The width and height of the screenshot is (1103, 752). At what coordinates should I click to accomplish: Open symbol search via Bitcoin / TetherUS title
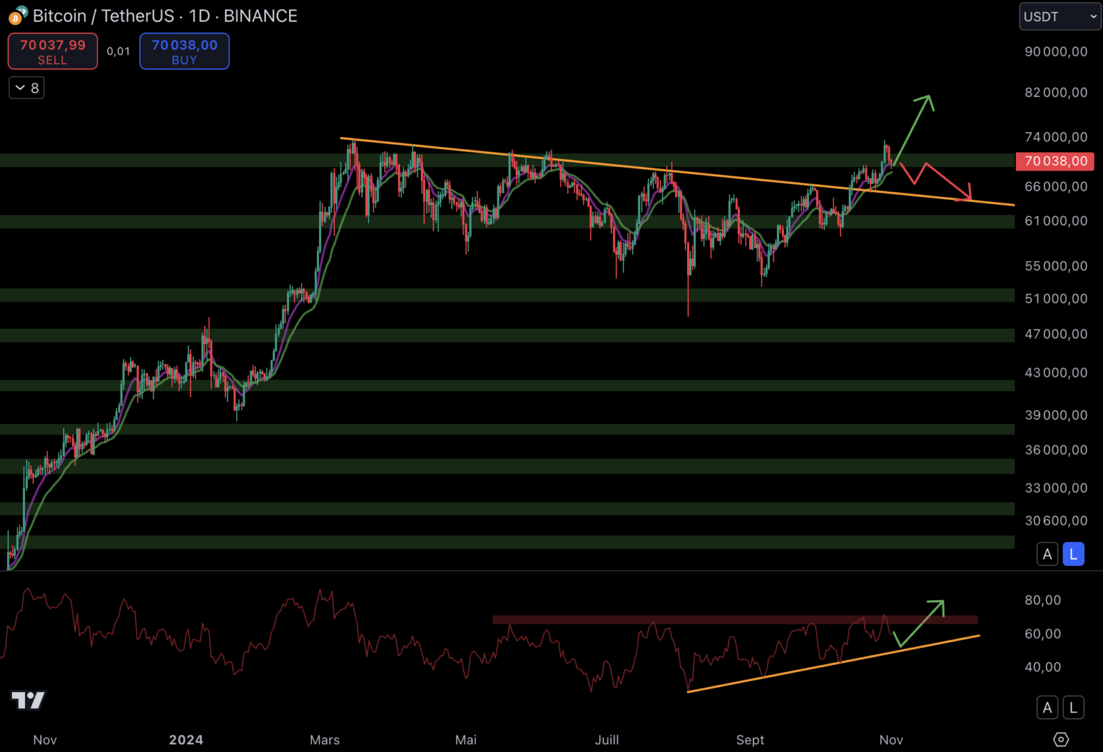[x=103, y=16]
